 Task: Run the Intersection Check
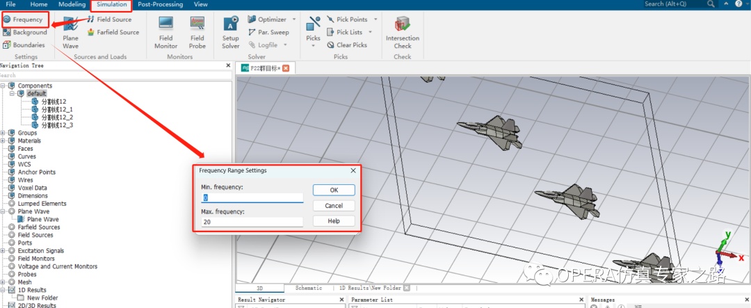tap(403, 32)
